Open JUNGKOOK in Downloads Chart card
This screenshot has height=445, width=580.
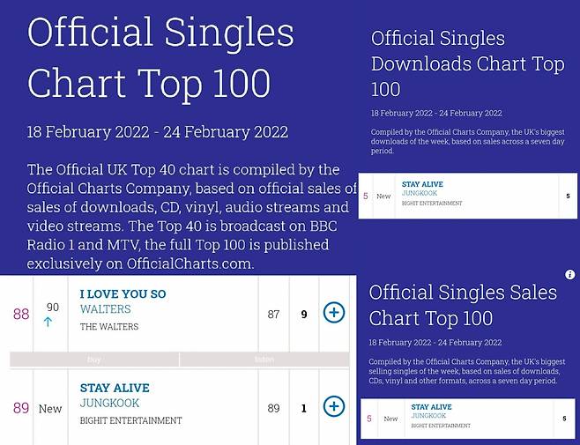coord(420,193)
